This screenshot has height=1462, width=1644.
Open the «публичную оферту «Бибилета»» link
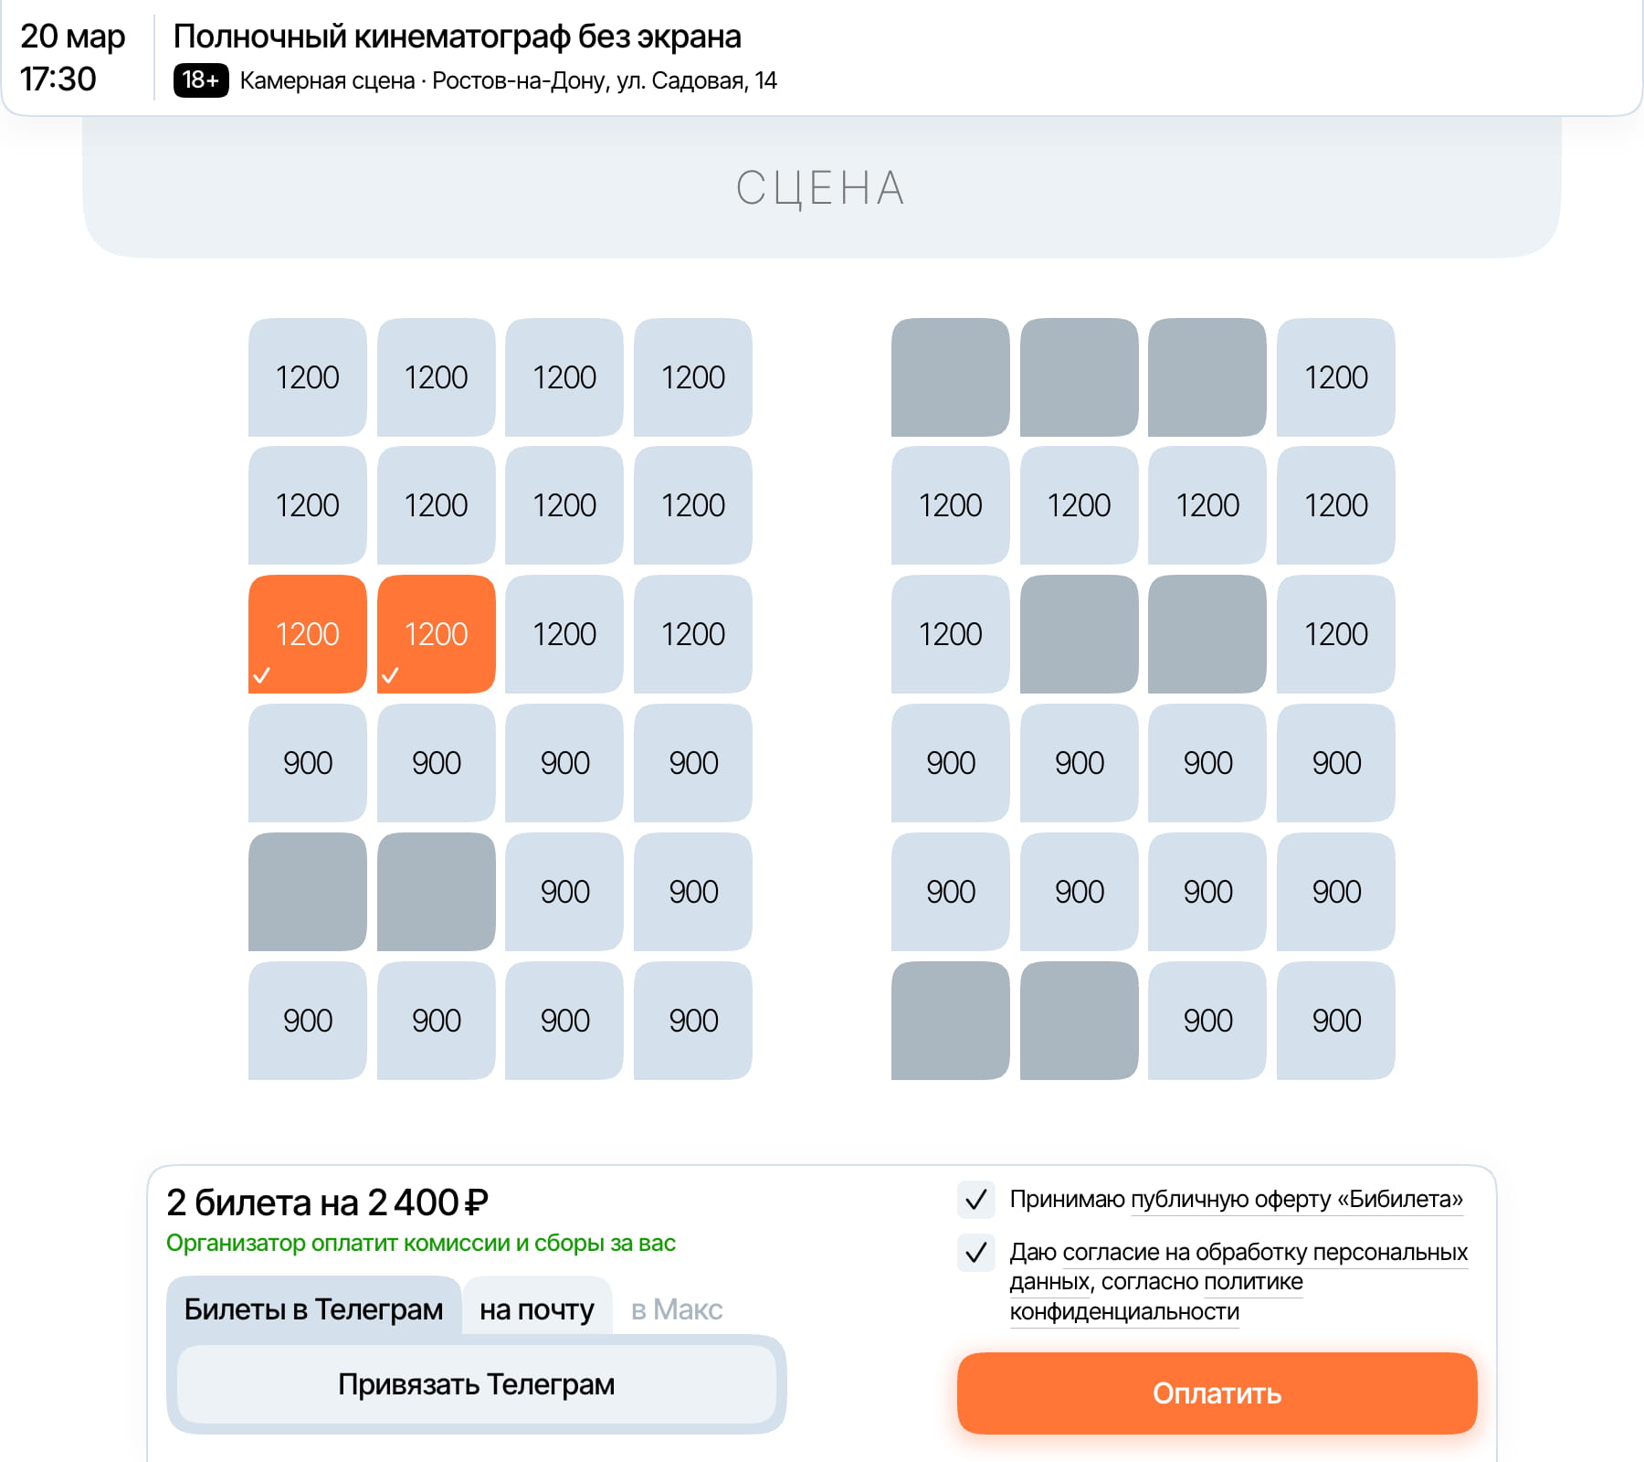pos(1296,1199)
